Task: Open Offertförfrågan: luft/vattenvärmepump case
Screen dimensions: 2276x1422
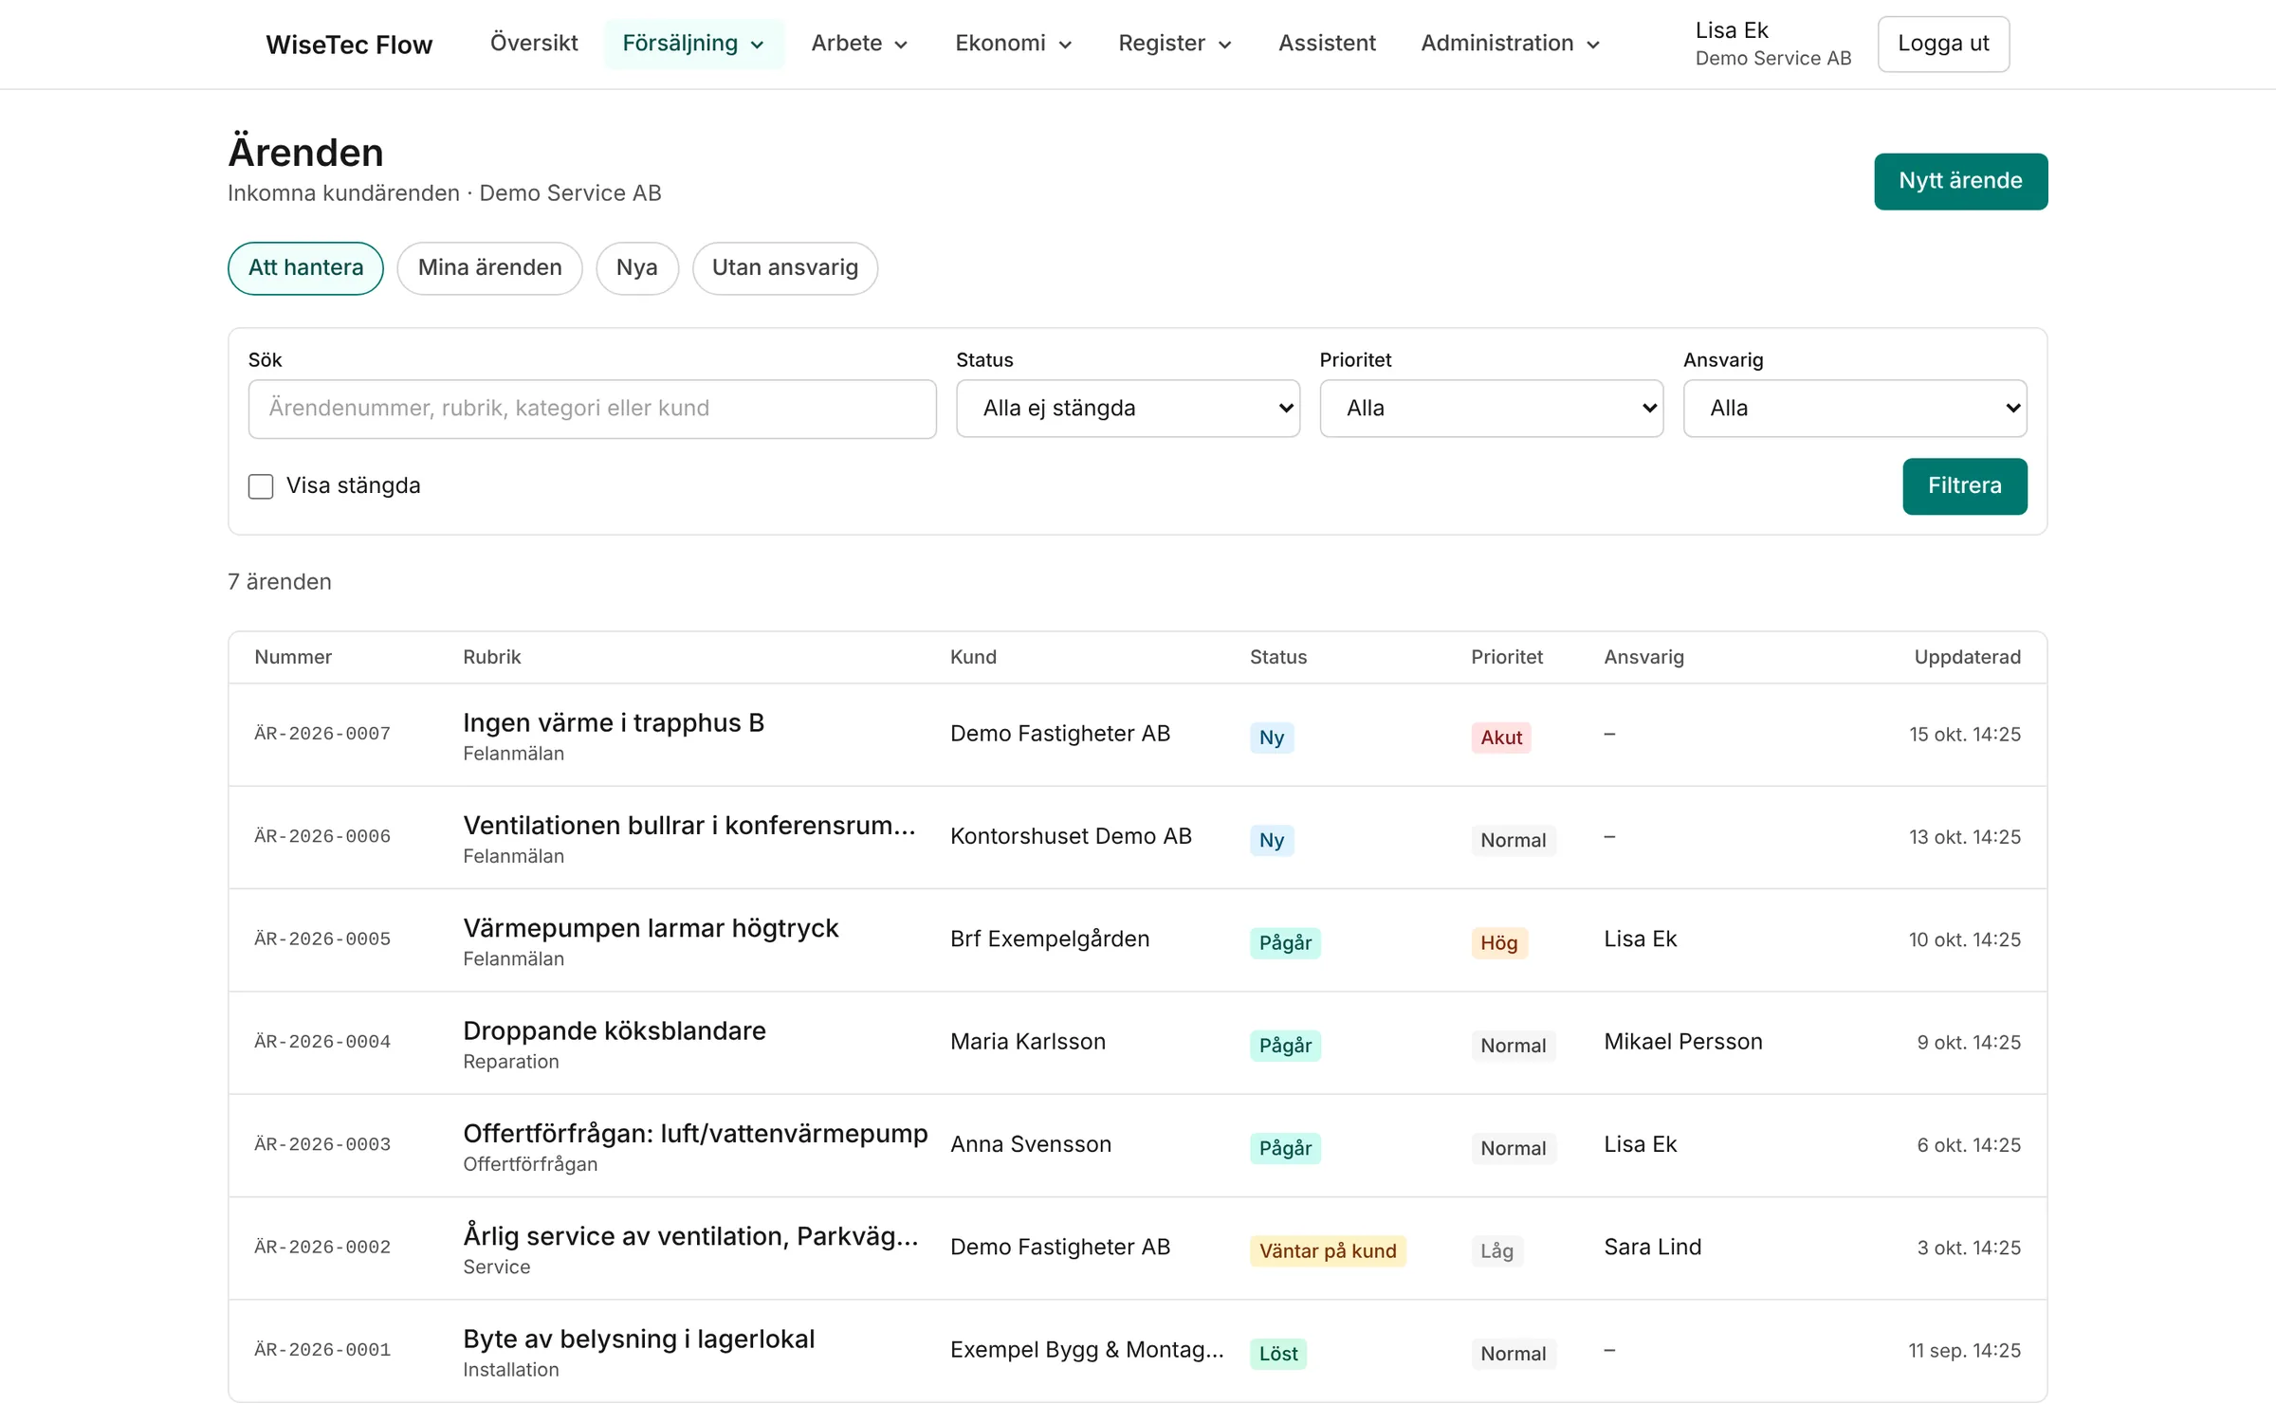Action: click(695, 1133)
